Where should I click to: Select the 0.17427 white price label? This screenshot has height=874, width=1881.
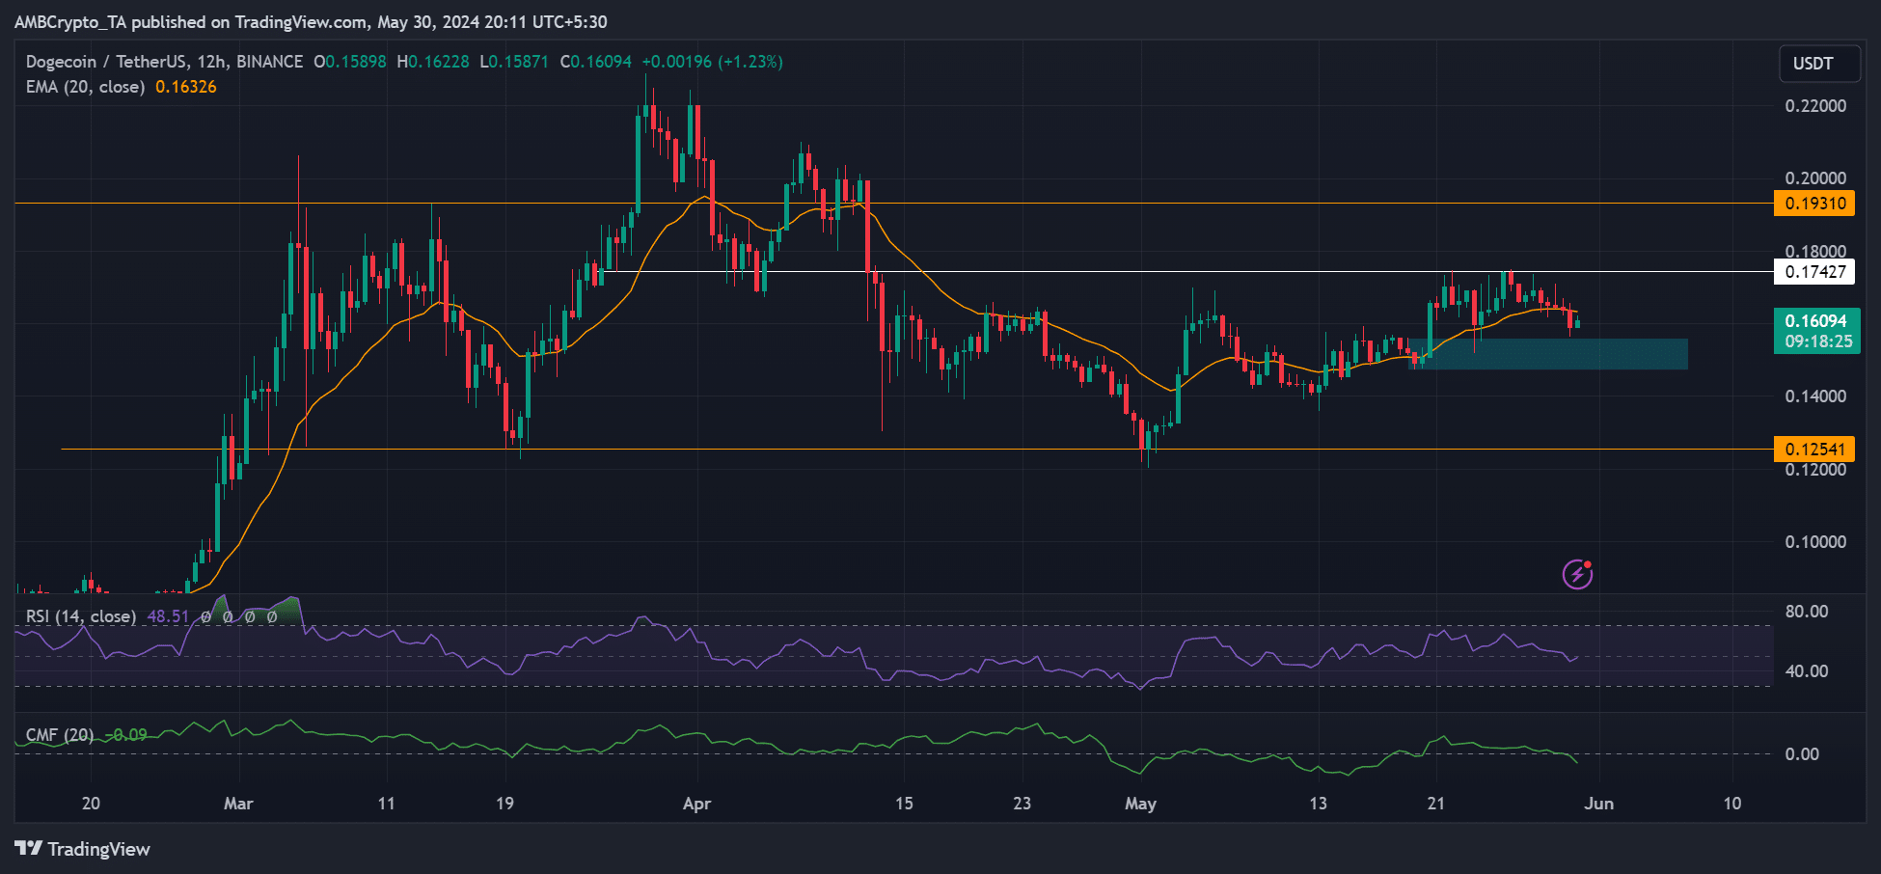pos(1814,272)
